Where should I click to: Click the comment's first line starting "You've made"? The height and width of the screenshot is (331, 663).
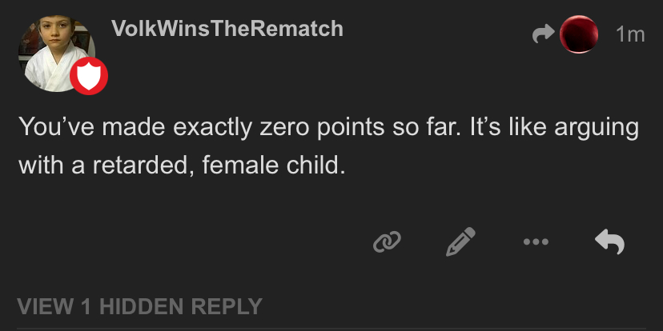tap(328, 128)
